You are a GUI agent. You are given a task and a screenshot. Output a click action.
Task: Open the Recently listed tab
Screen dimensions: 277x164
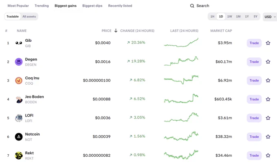point(120,6)
